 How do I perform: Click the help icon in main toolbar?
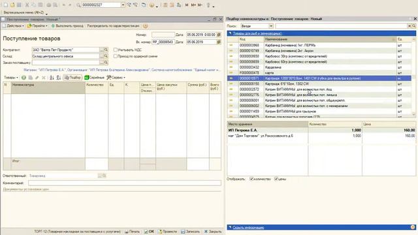(x=152, y=5)
